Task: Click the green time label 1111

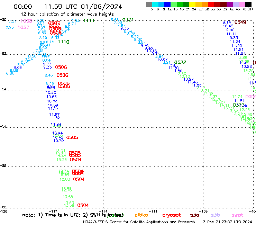Action: pyautogui.click(x=89, y=20)
